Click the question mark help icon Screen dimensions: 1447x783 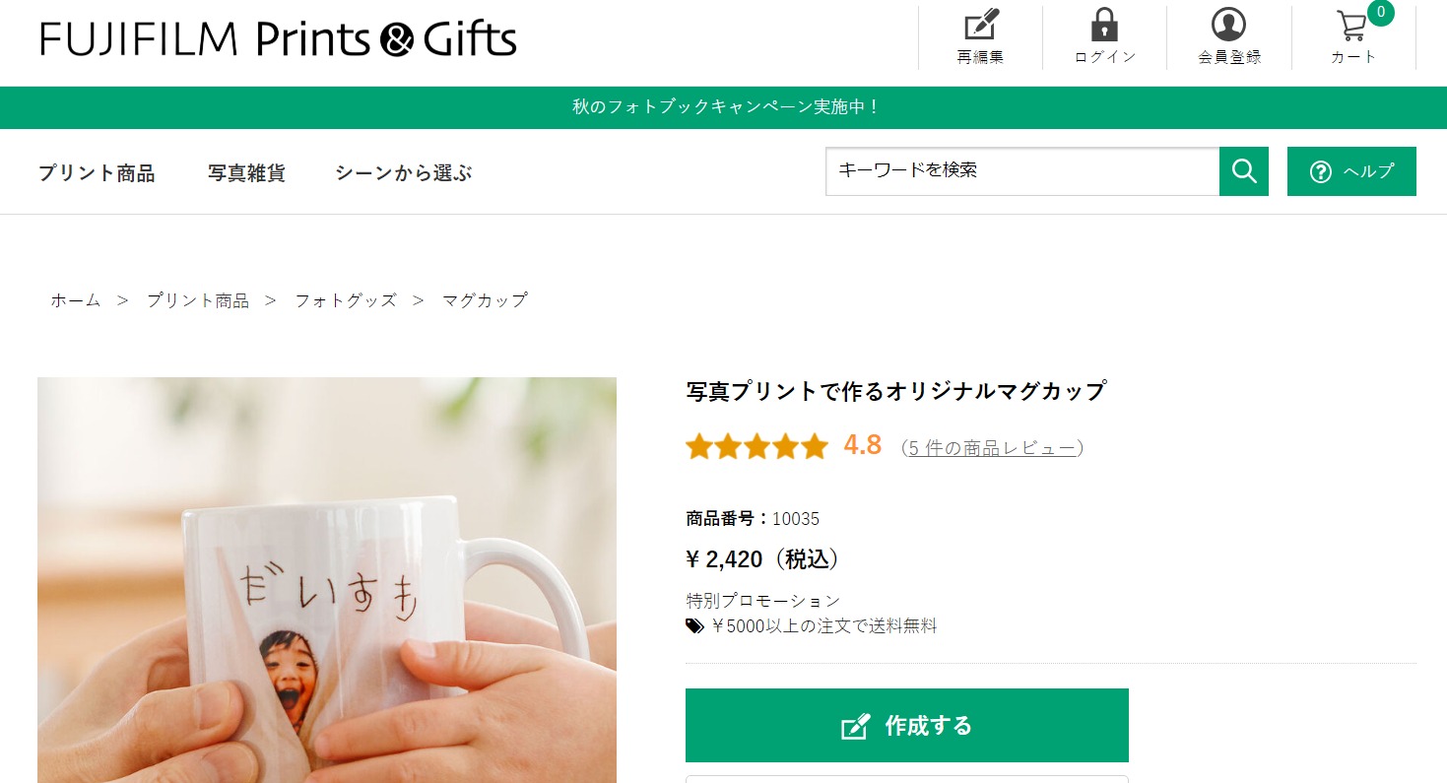coord(1321,171)
